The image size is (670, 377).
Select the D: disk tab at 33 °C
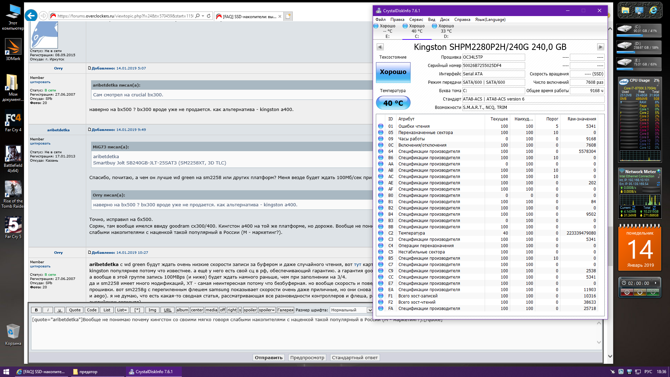[446, 31]
